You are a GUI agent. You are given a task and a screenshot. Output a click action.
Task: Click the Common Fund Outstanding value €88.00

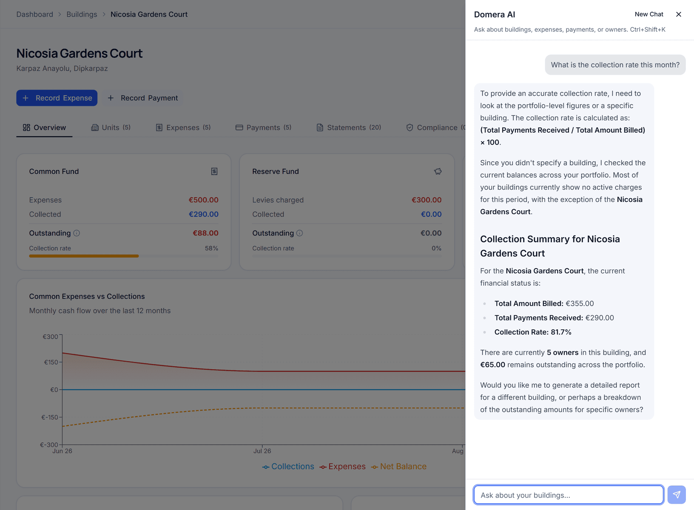coord(205,233)
